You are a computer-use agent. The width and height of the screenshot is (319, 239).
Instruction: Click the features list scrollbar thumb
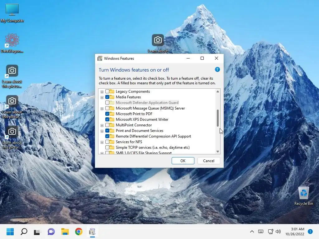(218, 118)
